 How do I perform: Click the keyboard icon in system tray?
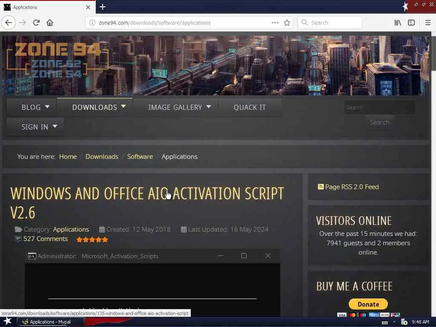coord(384,322)
